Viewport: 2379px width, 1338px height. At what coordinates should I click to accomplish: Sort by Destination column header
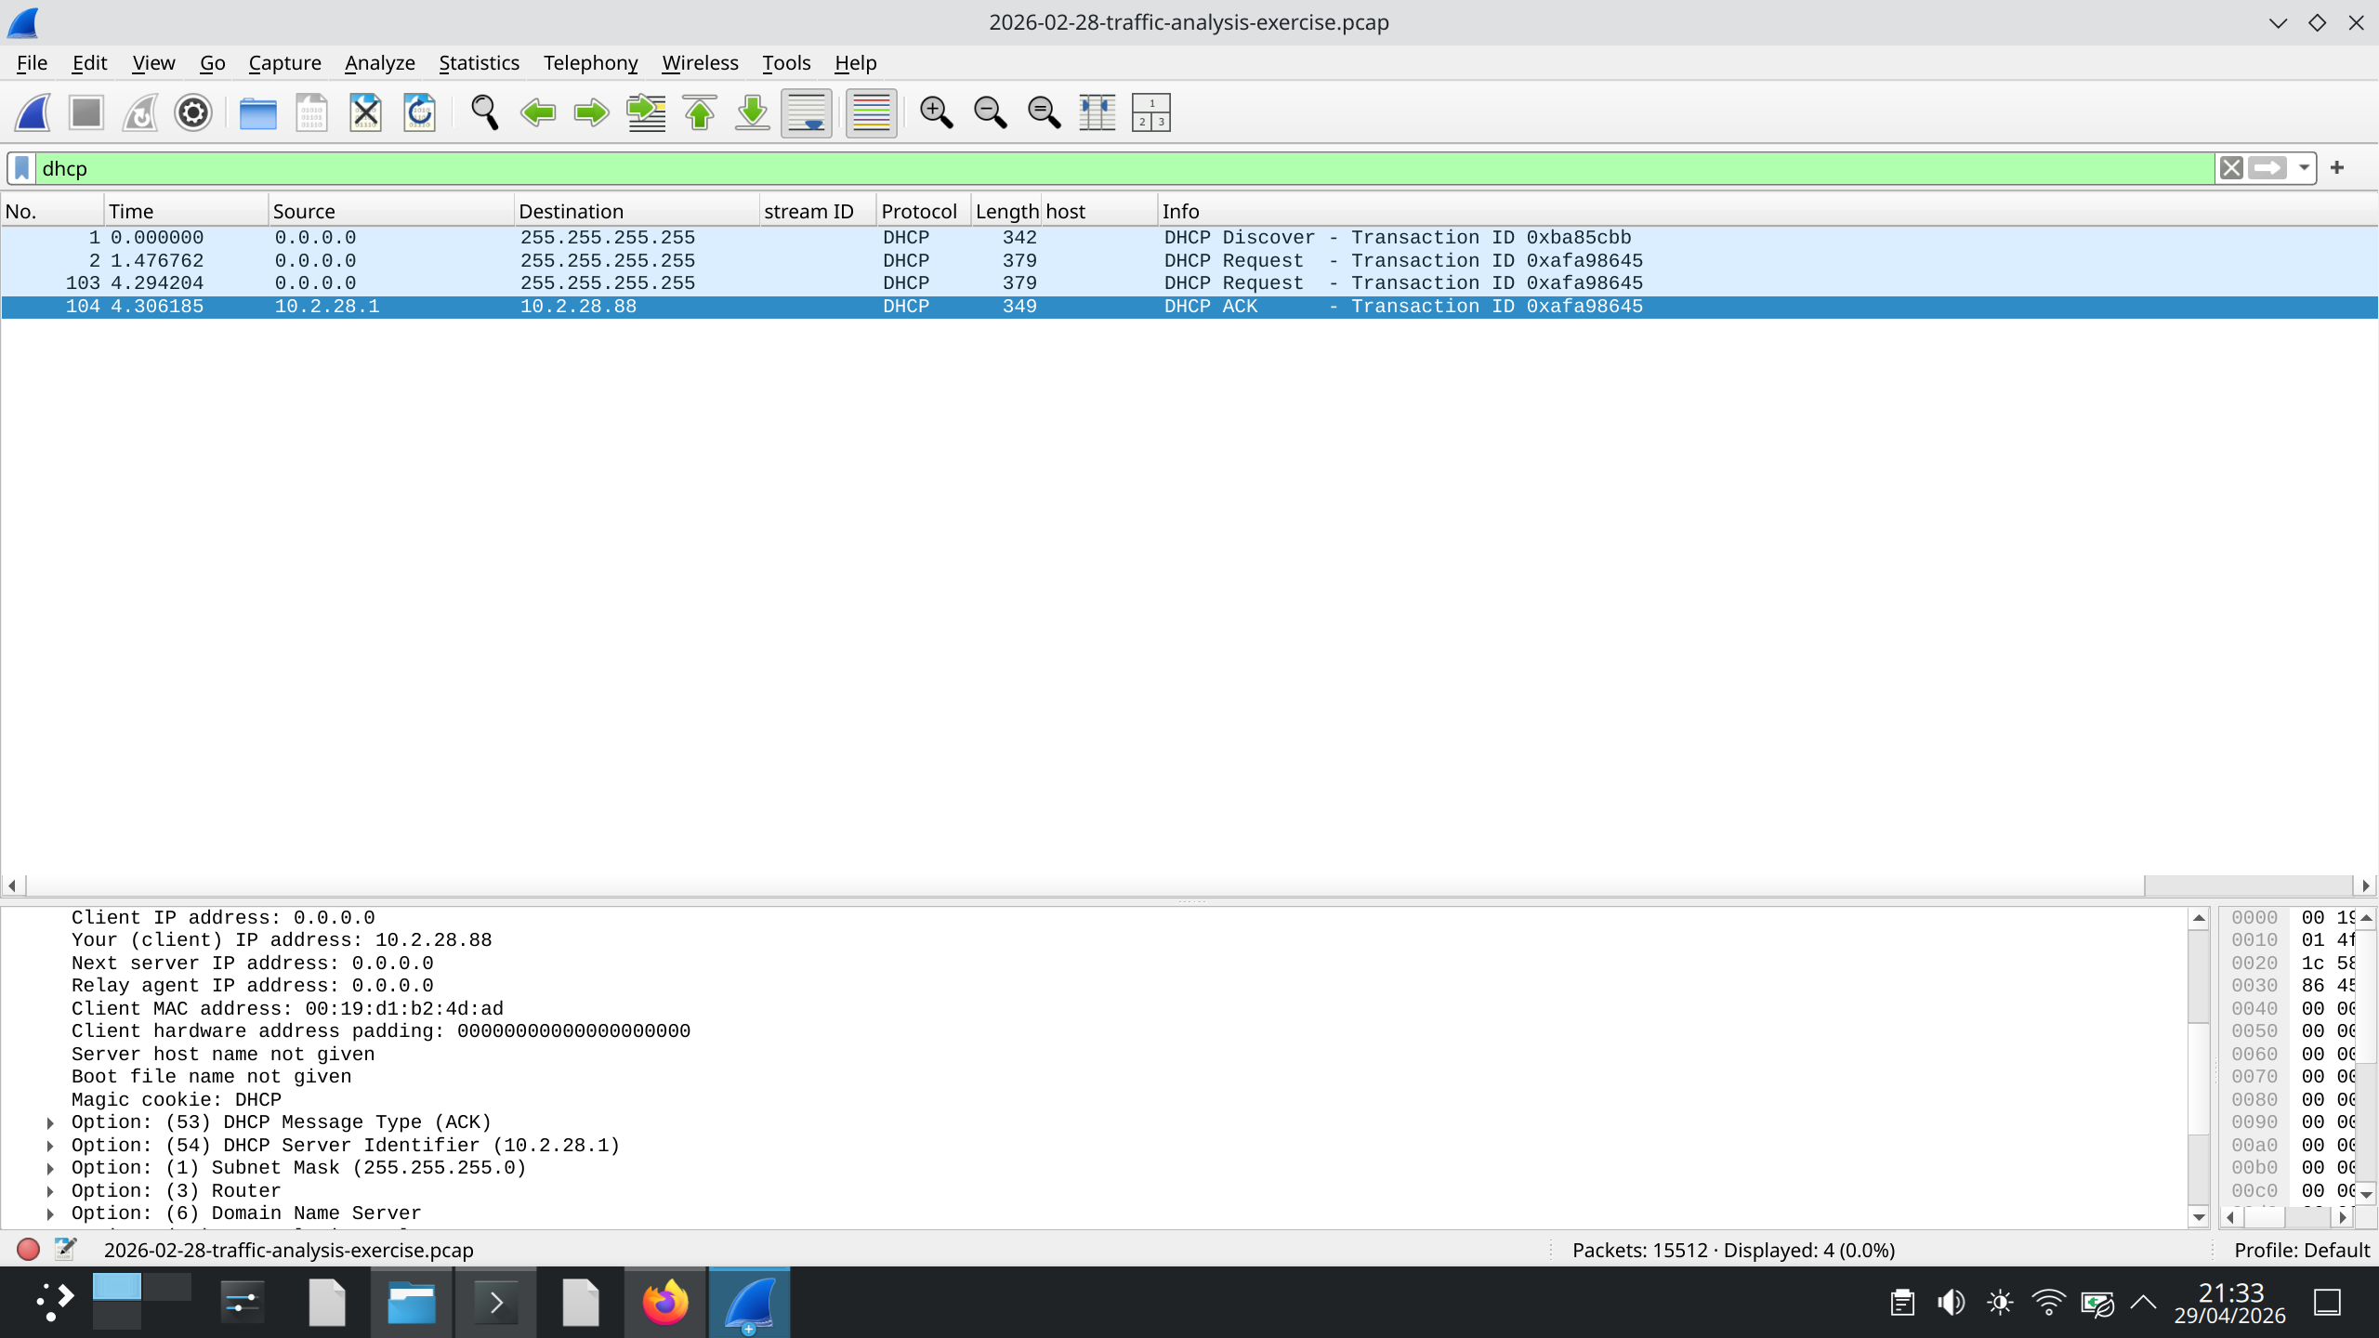(x=637, y=212)
